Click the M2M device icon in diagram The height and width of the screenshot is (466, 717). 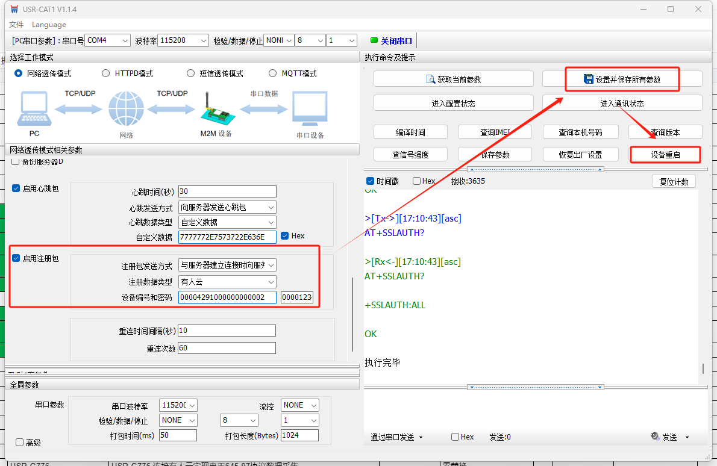[x=215, y=110]
